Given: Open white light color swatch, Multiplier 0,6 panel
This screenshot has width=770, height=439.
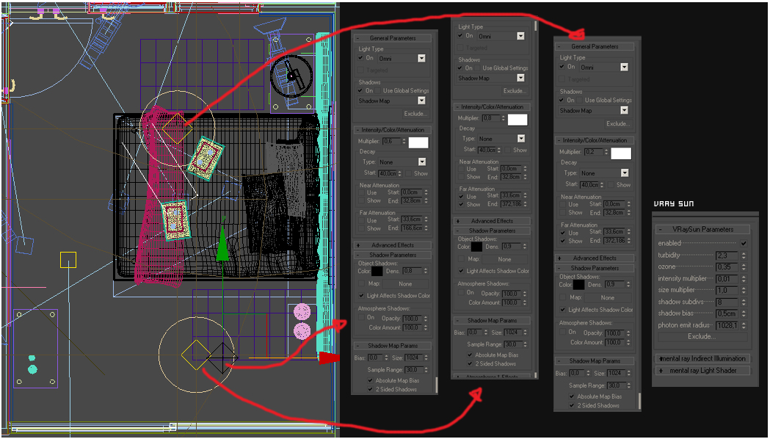Looking at the screenshot, I should pos(418,142).
